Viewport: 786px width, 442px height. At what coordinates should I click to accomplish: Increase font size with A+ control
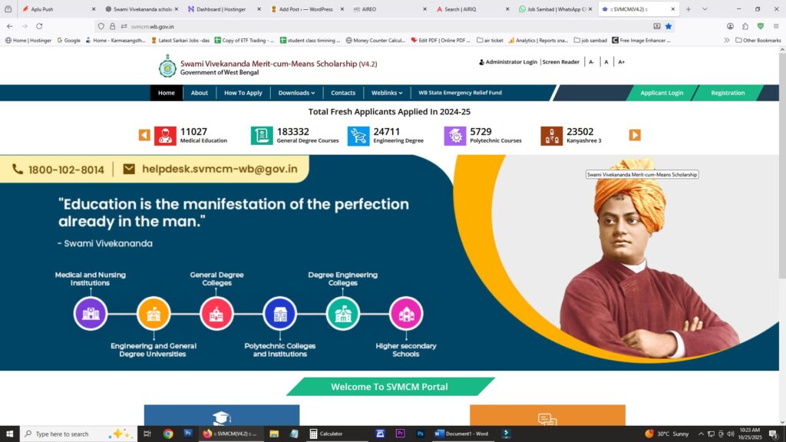(621, 62)
